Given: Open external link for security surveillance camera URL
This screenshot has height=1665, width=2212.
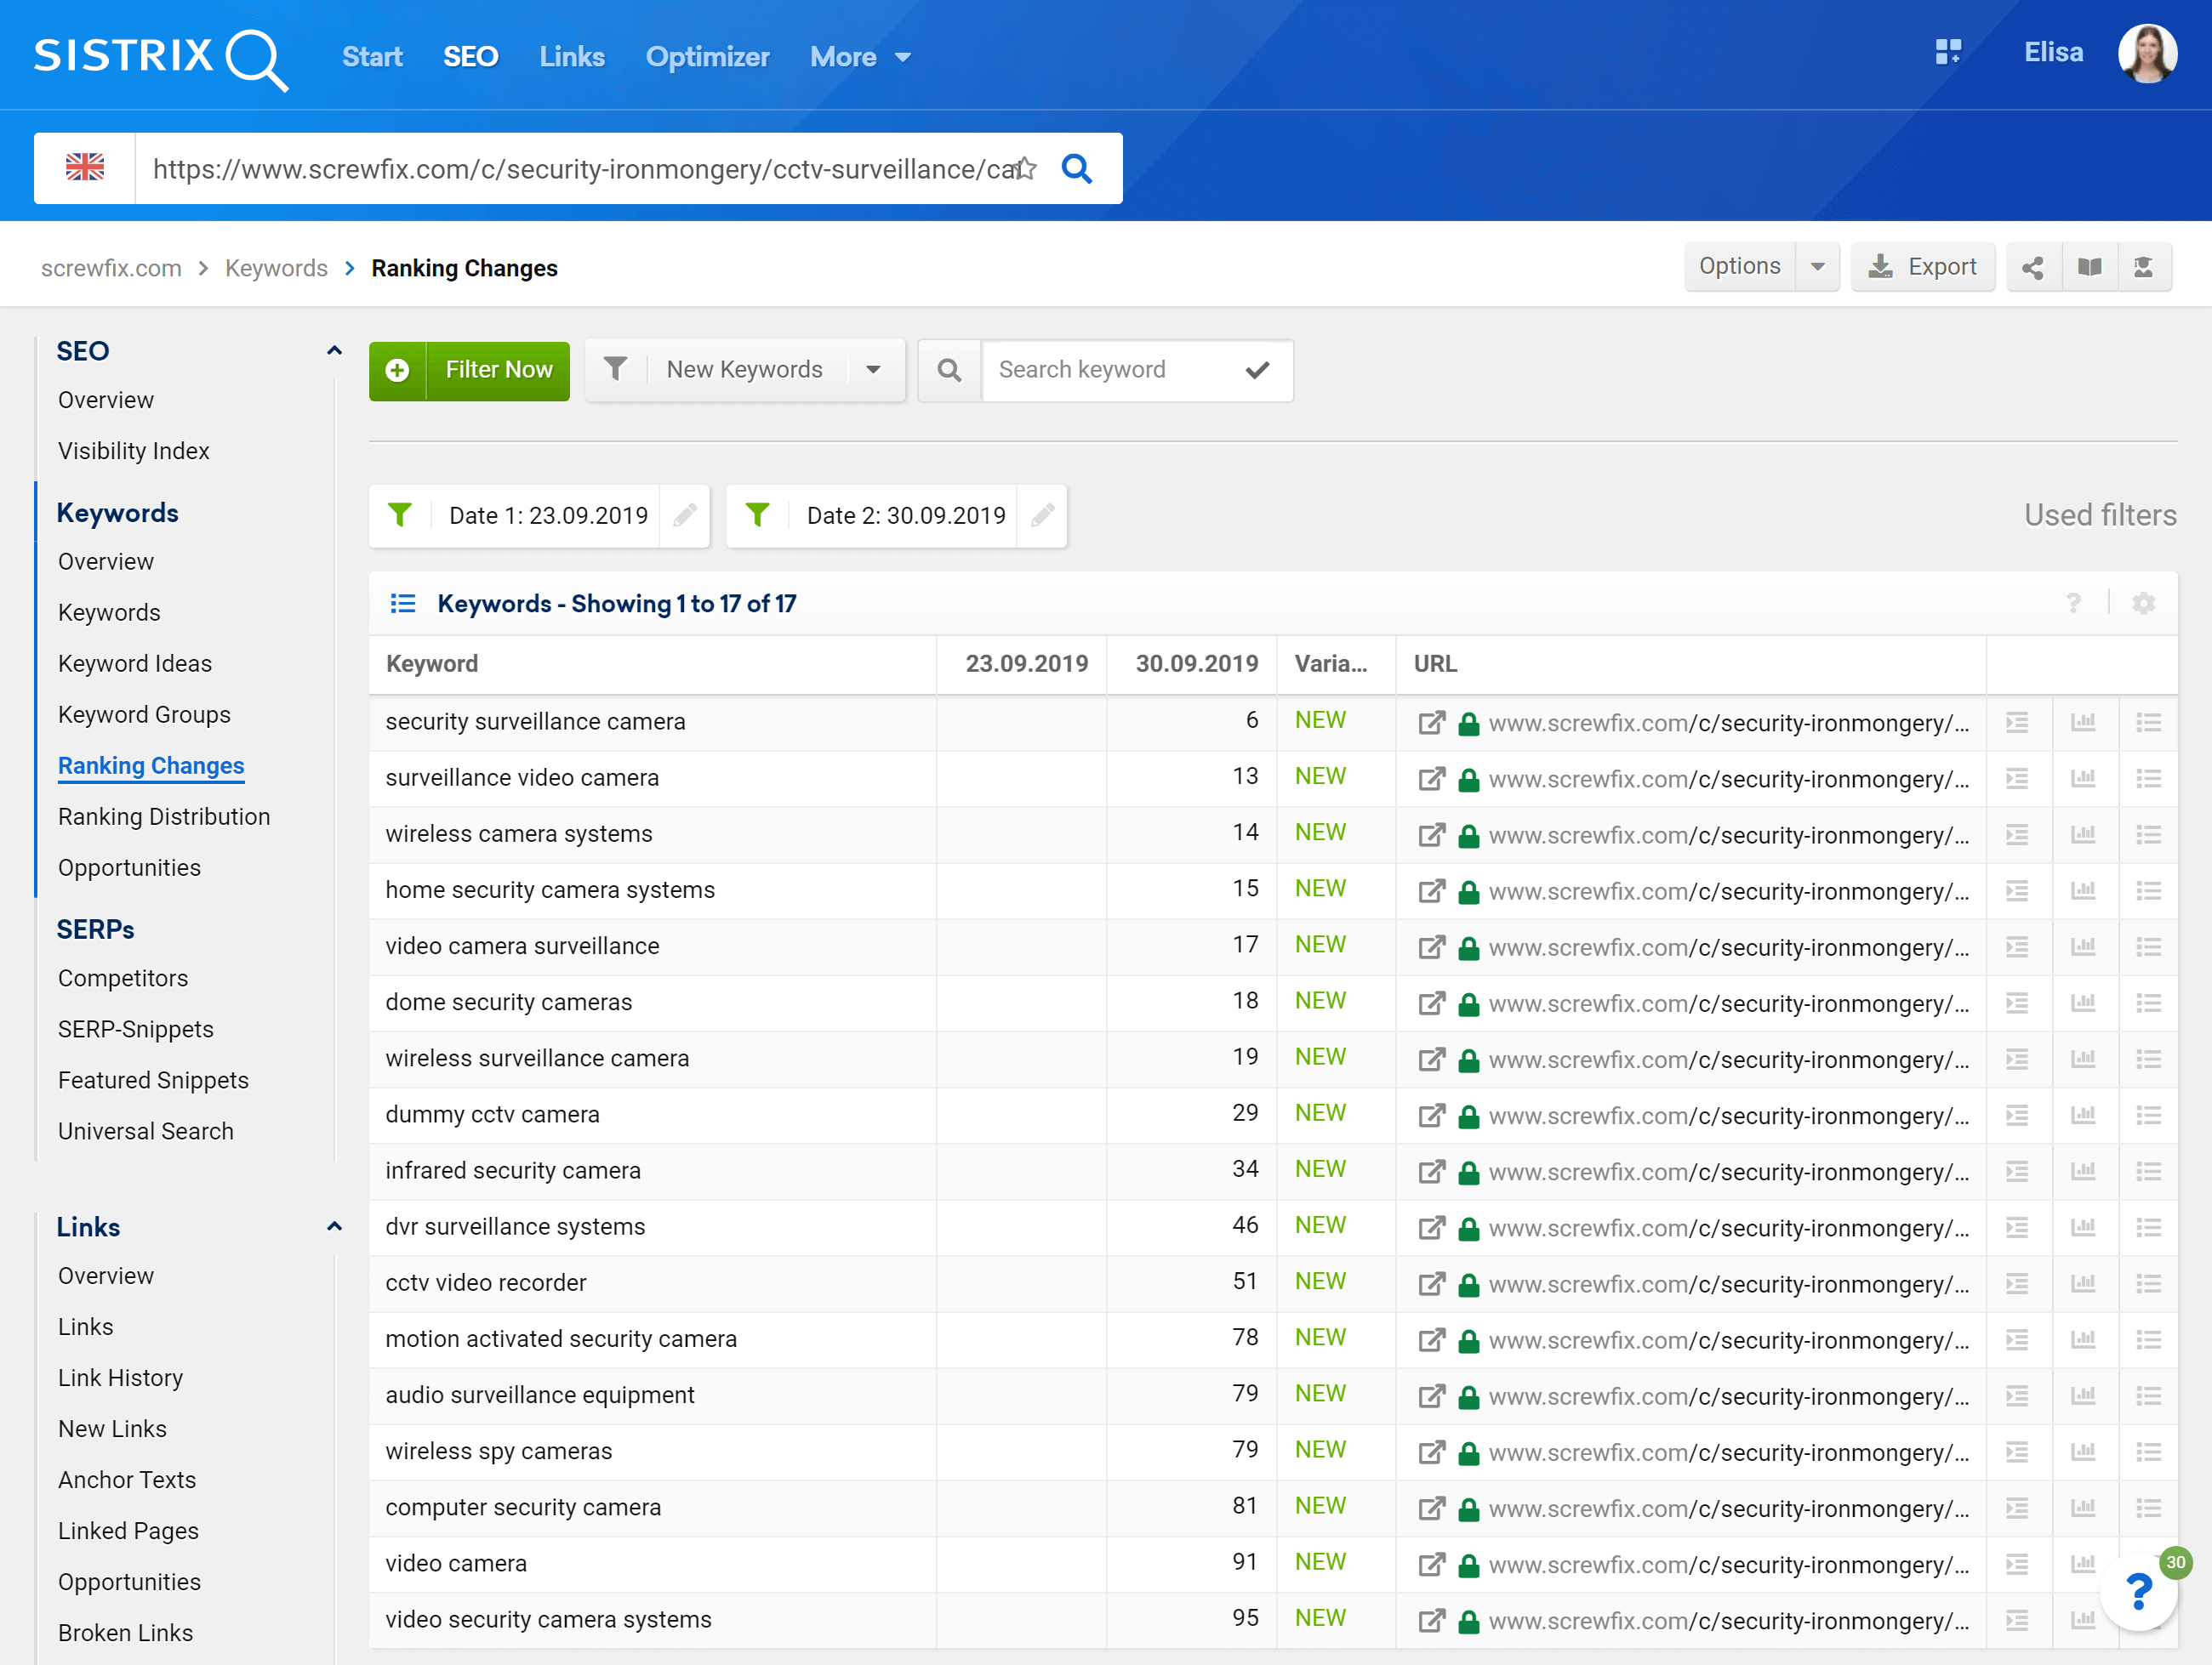Looking at the screenshot, I should [x=1432, y=723].
